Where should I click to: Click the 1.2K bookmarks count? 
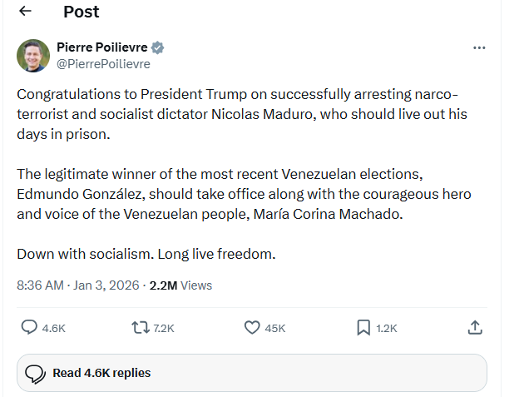point(387,328)
